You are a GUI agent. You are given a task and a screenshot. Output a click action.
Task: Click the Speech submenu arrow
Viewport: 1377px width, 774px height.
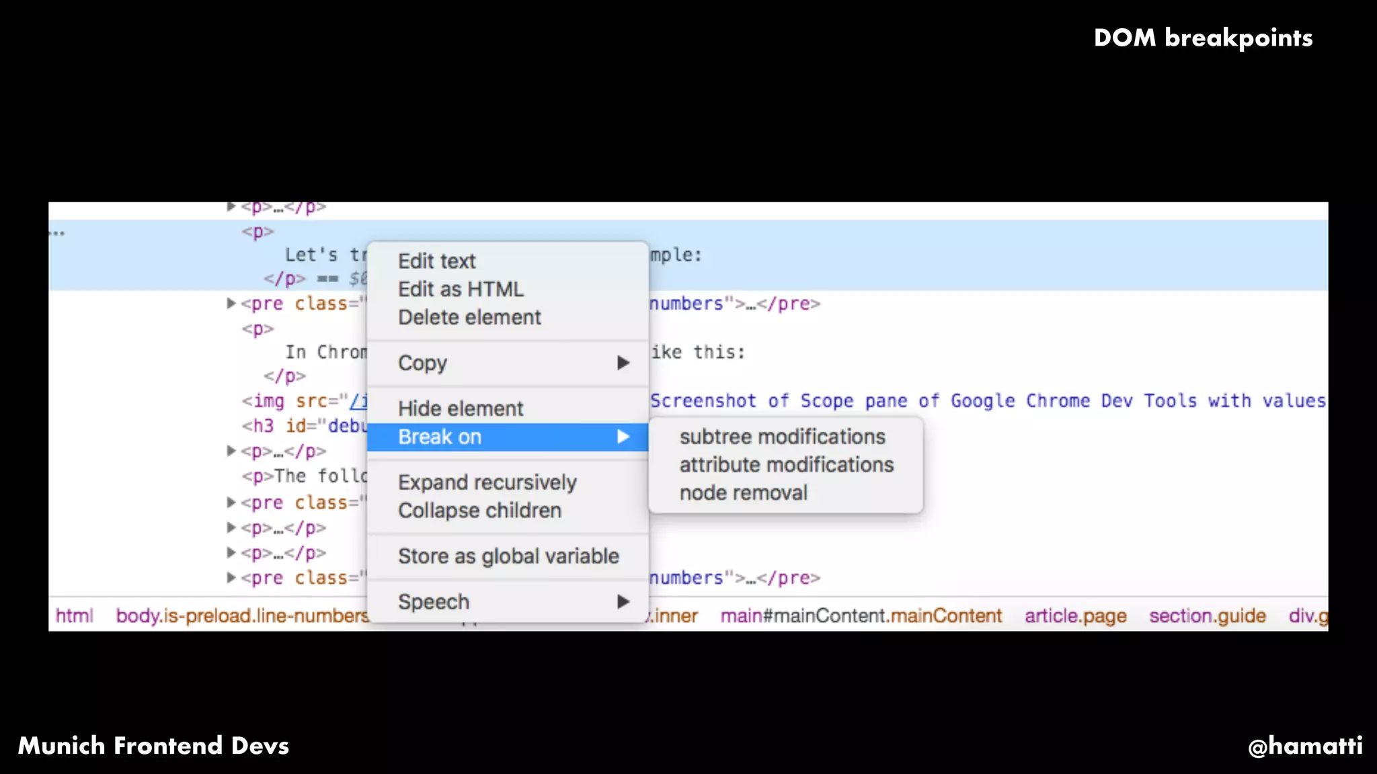click(623, 602)
